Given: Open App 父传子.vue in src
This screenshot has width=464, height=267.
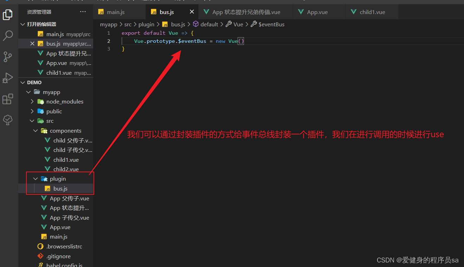Looking at the screenshot, I should pyautogui.click(x=56, y=198).
